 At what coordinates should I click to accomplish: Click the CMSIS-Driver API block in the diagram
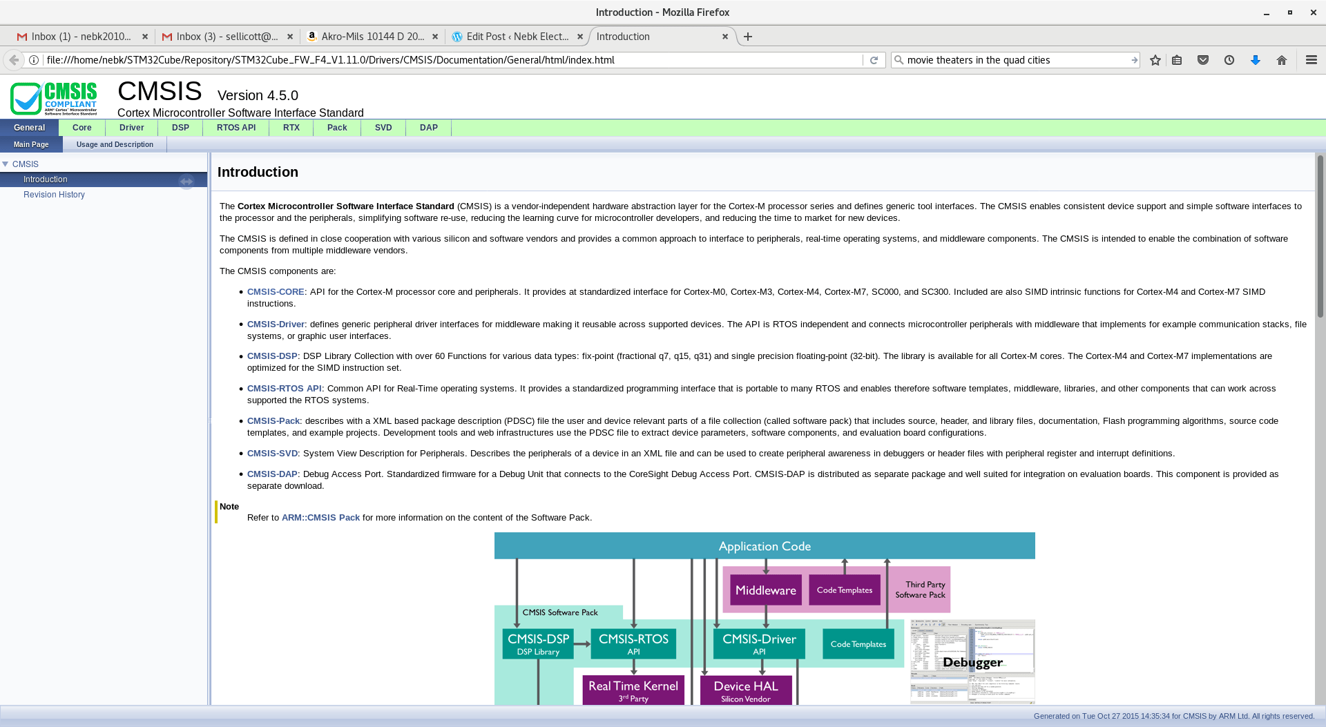pyautogui.click(x=759, y=643)
